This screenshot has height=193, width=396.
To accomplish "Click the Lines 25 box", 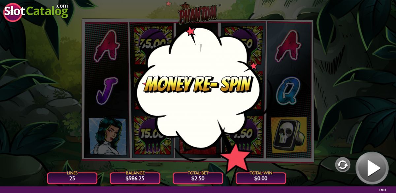I will 72,178.
